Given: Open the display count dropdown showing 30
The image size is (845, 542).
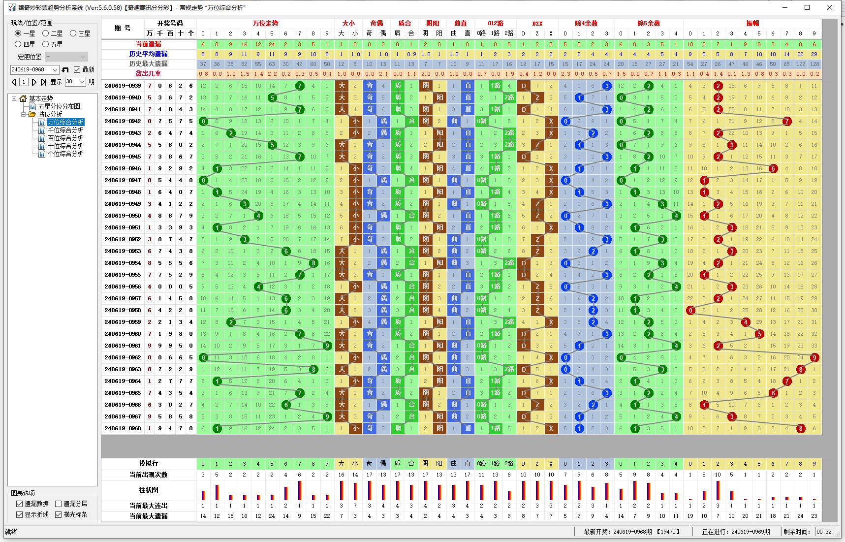Looking at the screenshot, I should tap(81, 82).
